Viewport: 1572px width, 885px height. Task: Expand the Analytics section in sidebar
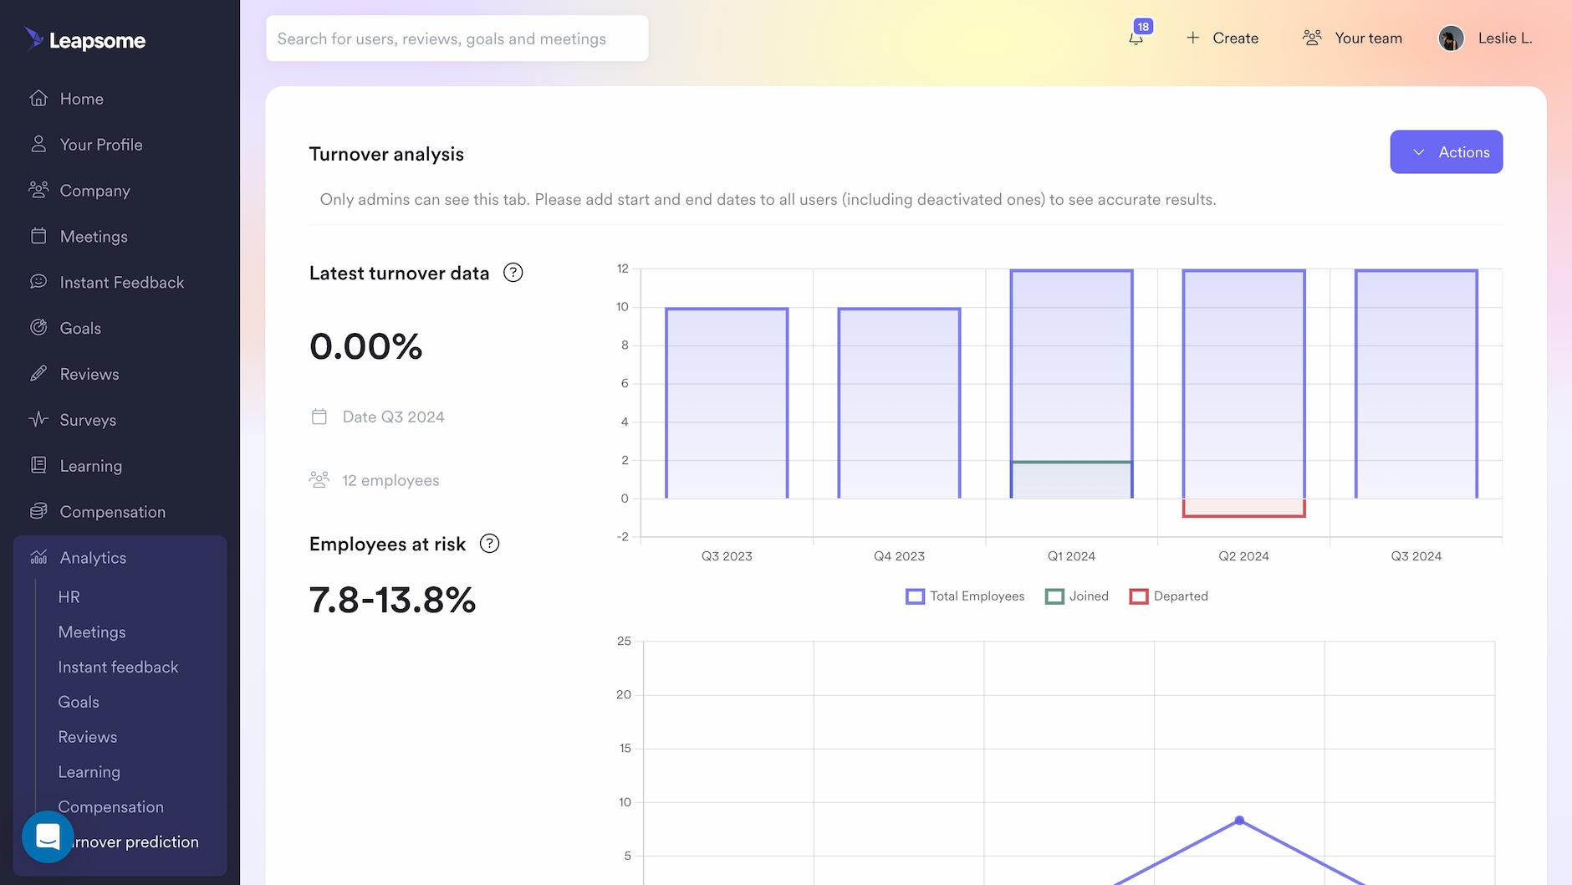coord(93,557)
